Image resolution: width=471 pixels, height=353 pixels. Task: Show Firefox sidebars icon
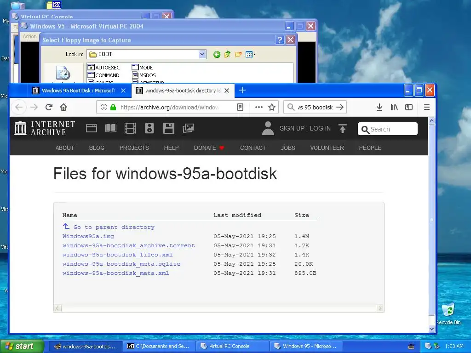pos(409,107)
